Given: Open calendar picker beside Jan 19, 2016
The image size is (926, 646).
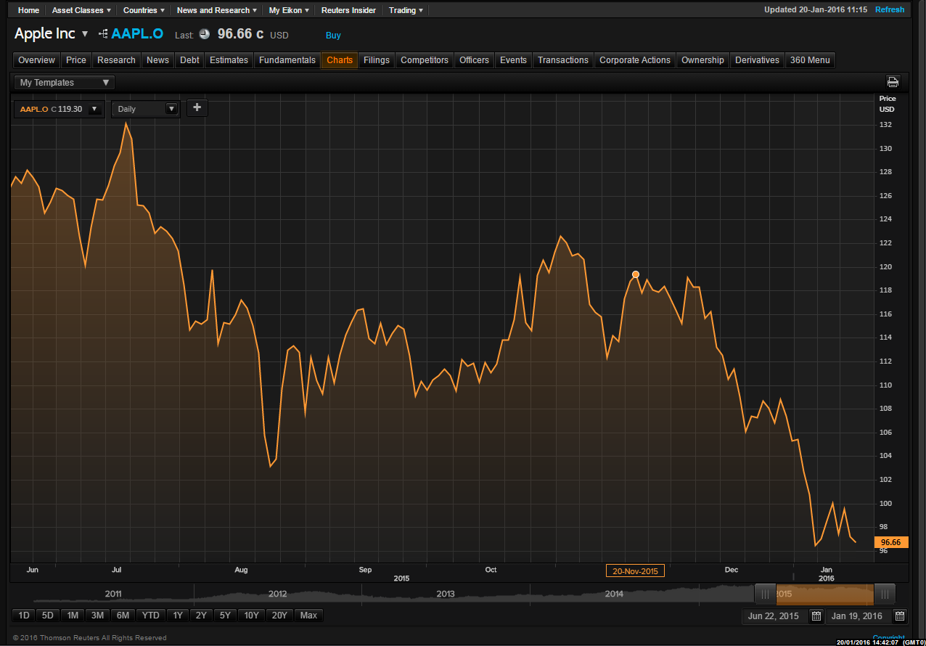Looking at the screenshot, I should pyautogui.click(x=900, y=616).
